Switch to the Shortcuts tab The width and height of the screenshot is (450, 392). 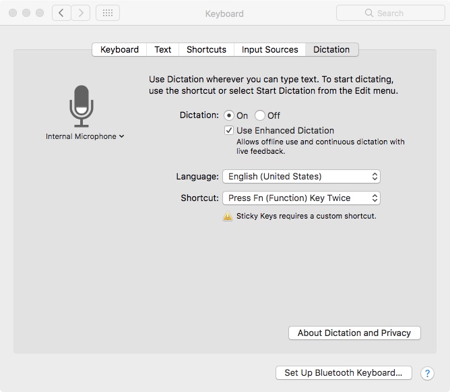(206, 49)
